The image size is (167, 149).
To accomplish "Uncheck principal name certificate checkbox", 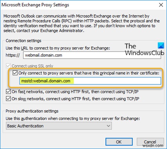I will (x=15, y=73).
